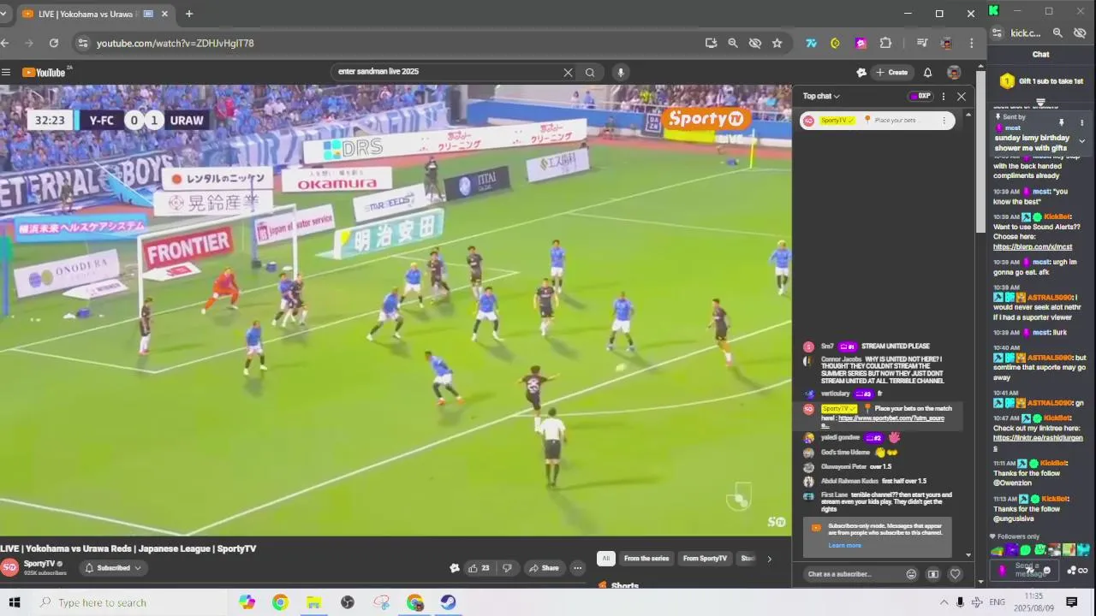The height and width of the screenshot is (616, 1096).
Task: Show hidden system tray icons
Action: [x=944, y=602]
